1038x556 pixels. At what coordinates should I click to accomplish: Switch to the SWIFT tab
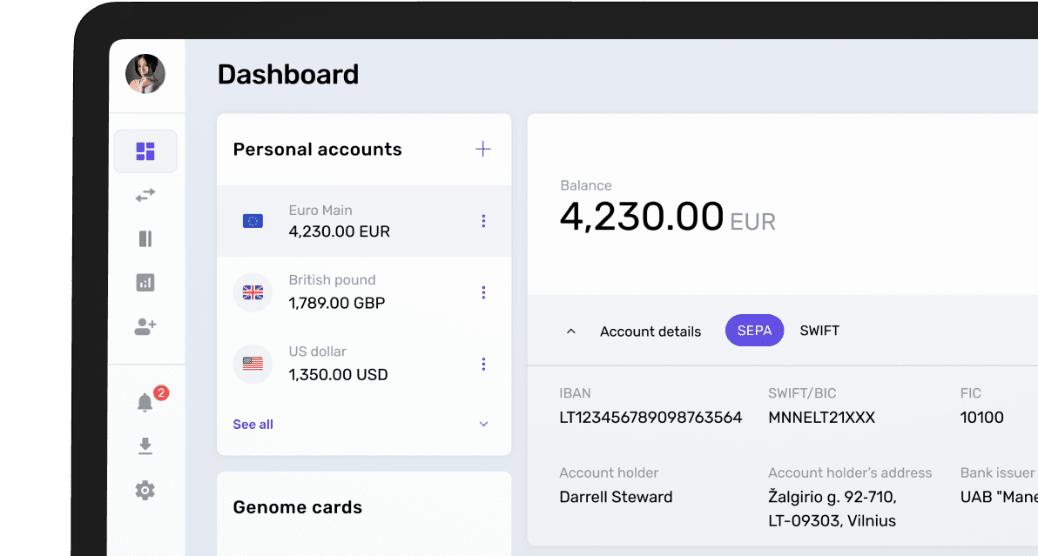(x=819, y=331)
